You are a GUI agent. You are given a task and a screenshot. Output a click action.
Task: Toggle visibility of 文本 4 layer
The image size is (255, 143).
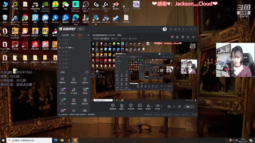pyautogui.click(x=60, y=39)
